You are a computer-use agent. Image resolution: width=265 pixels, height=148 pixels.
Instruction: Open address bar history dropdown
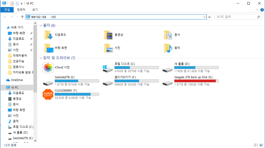pyautogui.click(x=204, y=17)
